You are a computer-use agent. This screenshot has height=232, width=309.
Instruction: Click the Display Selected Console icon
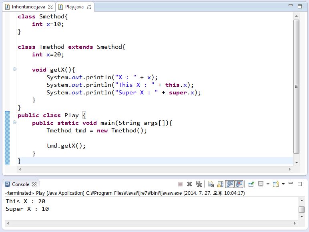point(261,184)
